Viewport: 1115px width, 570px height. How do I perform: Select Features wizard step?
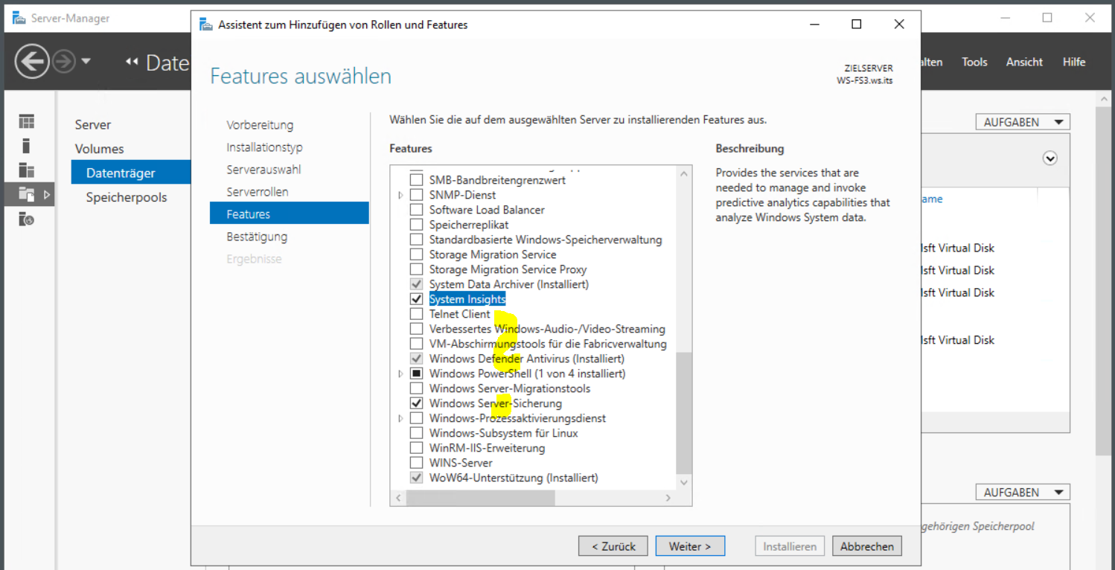(290, 214)
